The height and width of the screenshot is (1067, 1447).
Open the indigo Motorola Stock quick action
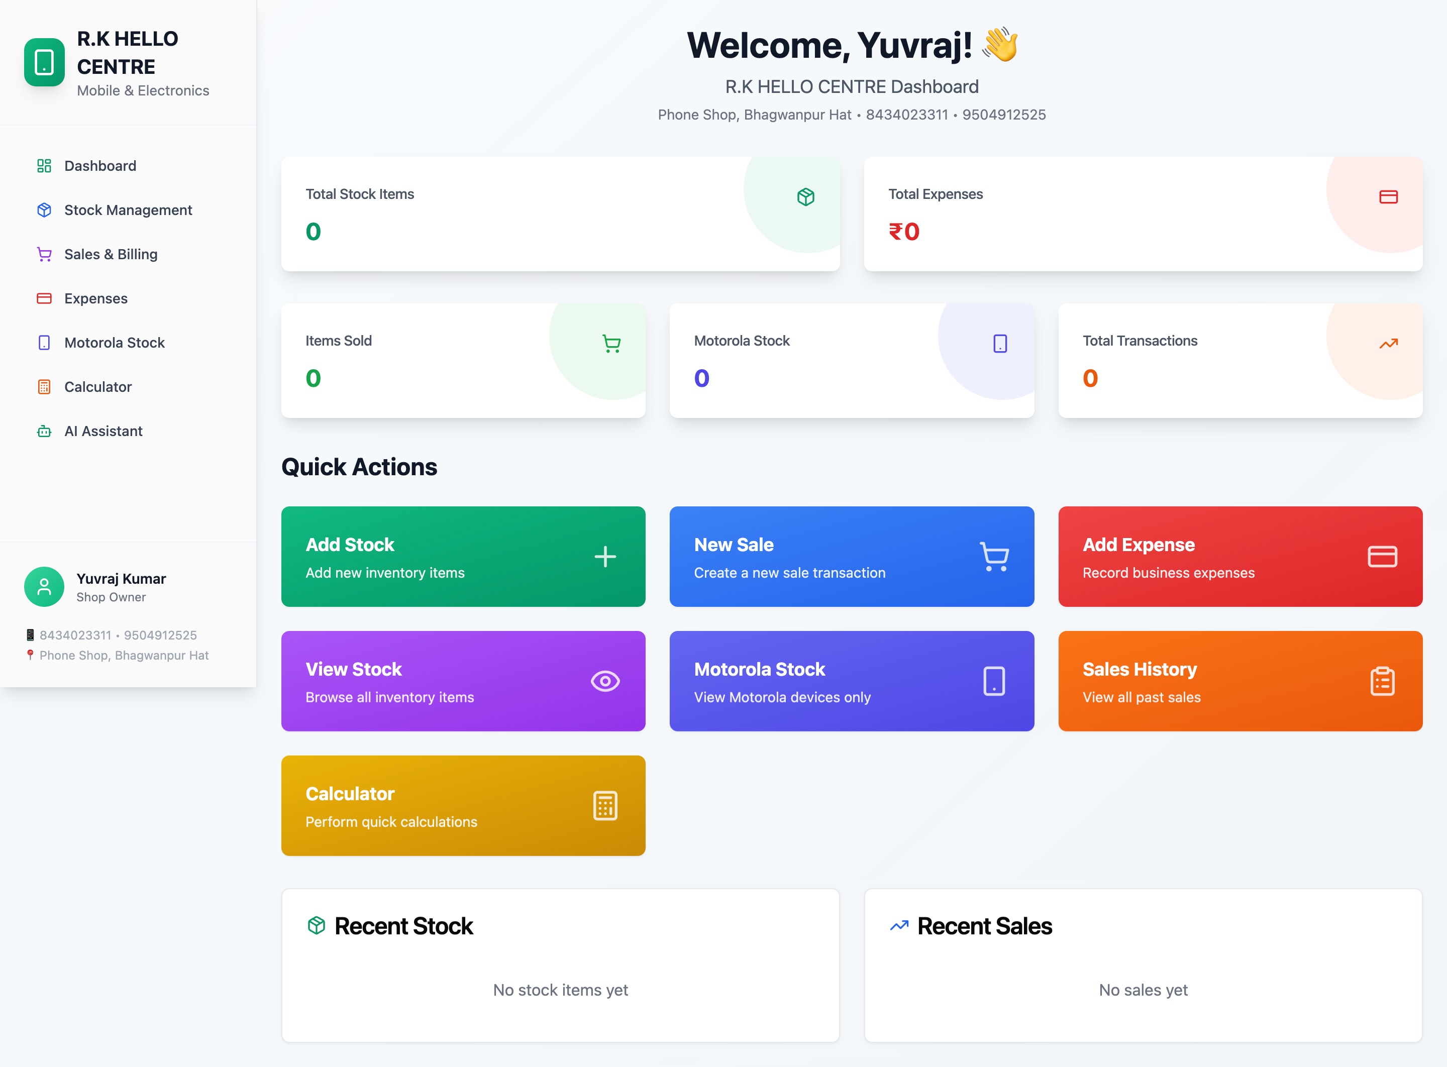[x=852, y=681]
